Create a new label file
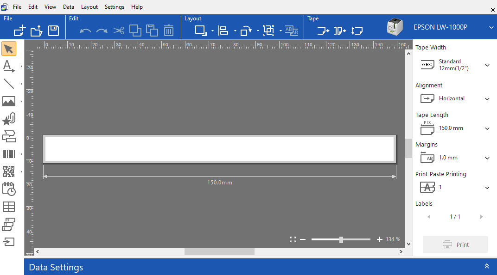 pos(19,31)
